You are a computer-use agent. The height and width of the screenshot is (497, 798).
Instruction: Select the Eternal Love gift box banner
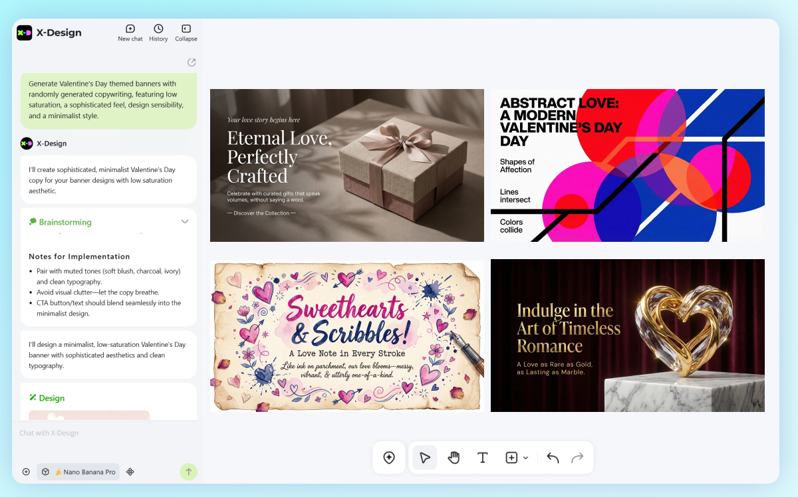[x=346, y=165]
